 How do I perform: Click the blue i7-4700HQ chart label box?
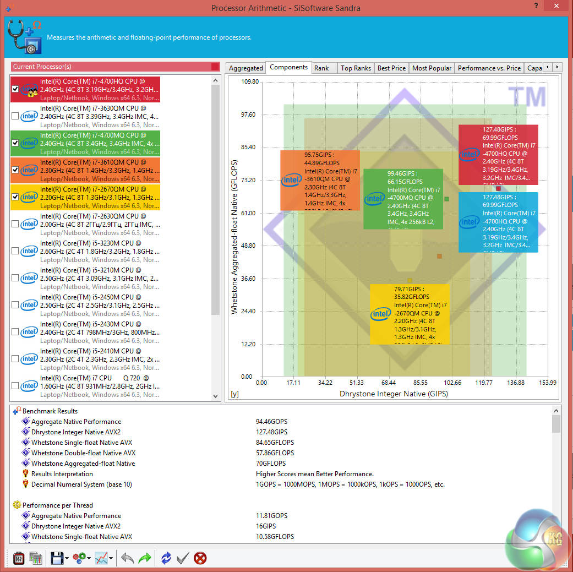point(499,222)
